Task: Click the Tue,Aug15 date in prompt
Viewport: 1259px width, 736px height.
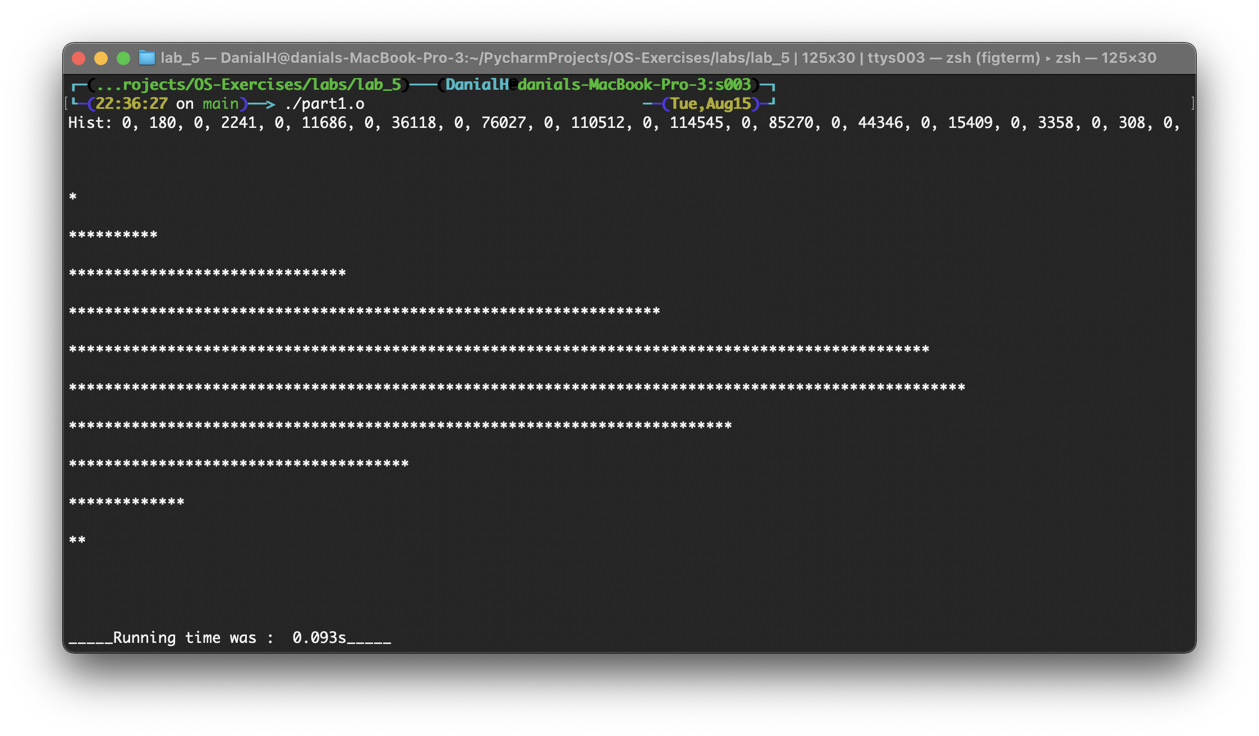Action: pyautogui.click(x=710, y=104)
